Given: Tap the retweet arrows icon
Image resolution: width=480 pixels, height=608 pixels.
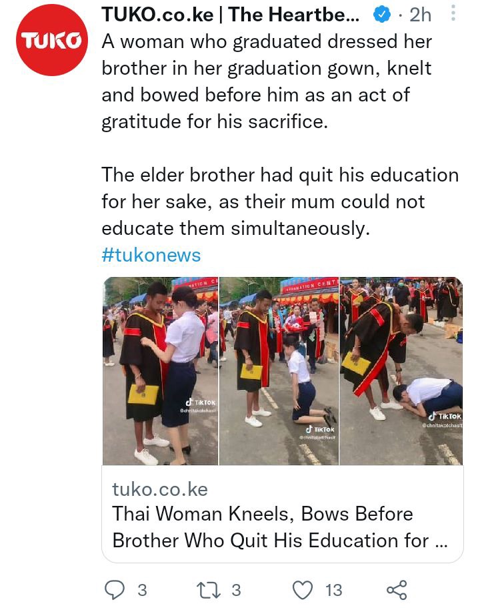Looking at the screenshot, I should click(x=209, y=590).
